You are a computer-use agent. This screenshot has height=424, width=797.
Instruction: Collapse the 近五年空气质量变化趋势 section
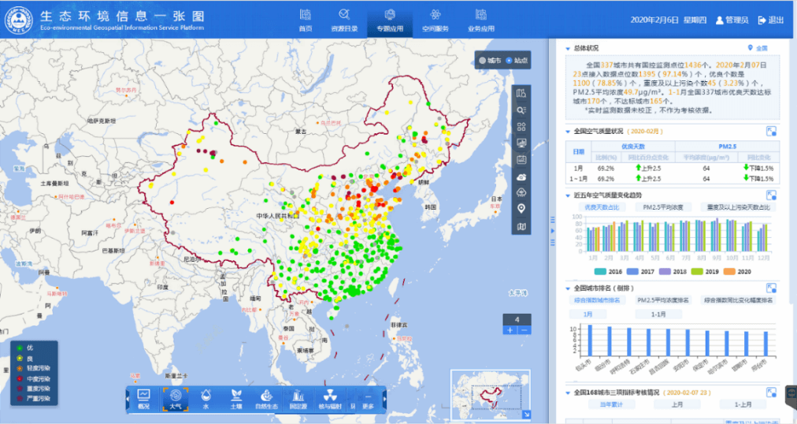[569, 195]
